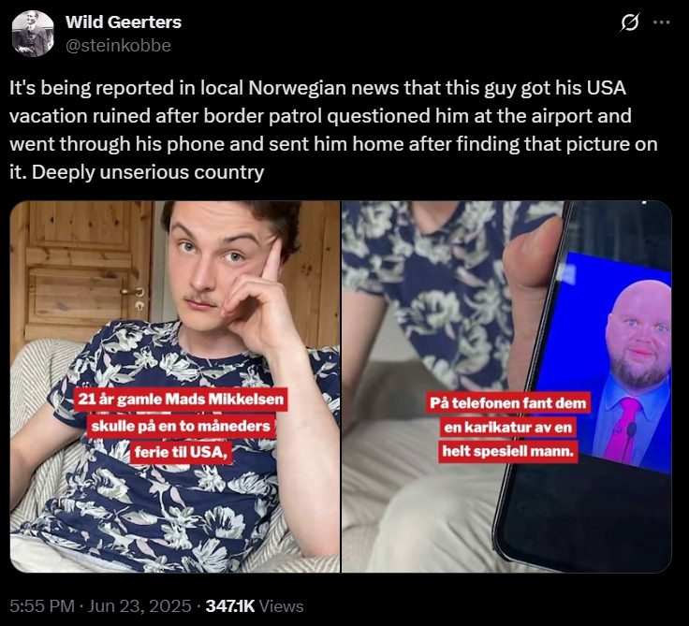Click caption 'en karikatur av en'
689x626 pixels.
[x=507, y=427]
